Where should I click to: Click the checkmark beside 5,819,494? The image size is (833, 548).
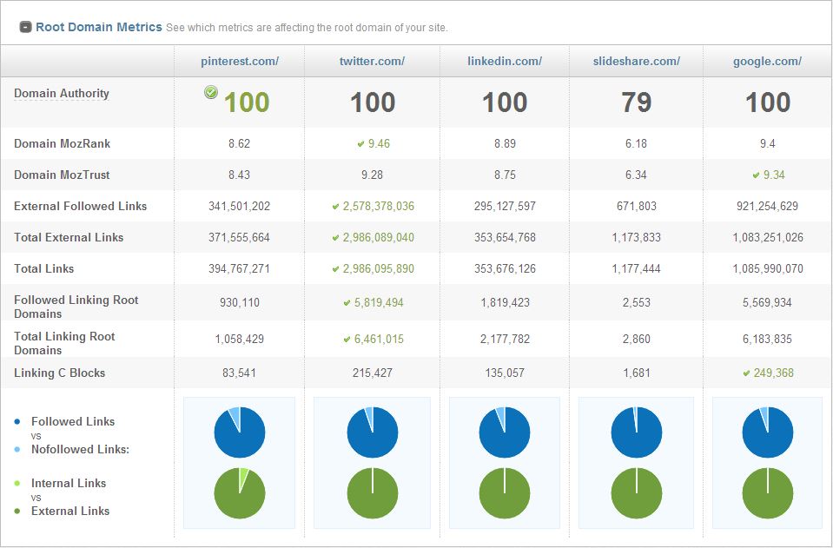point(347,303)
